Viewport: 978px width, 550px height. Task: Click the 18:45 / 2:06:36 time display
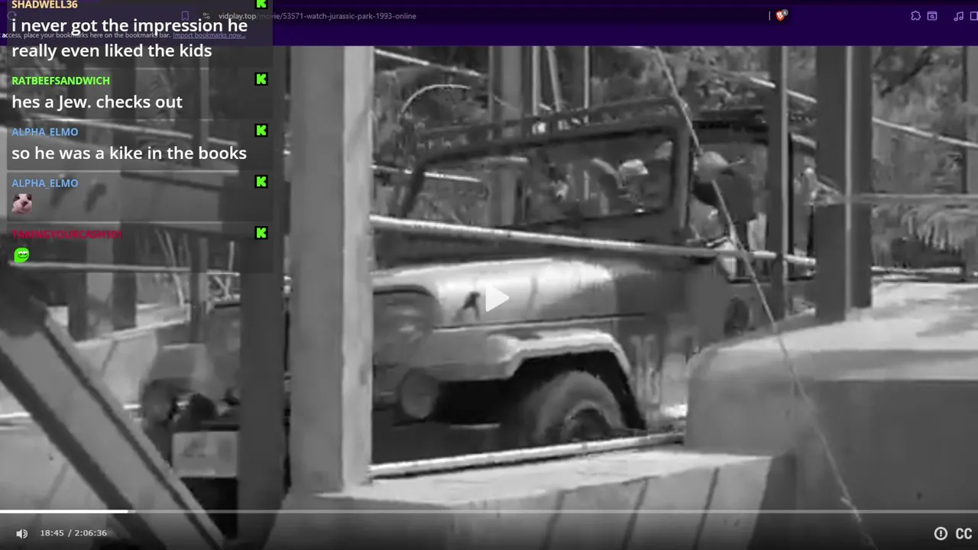click(x=73, y=533)
